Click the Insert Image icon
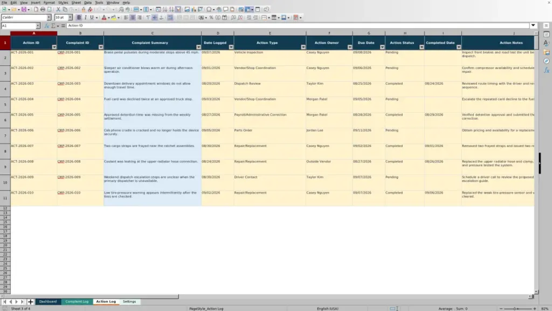 tap(187, 9)
